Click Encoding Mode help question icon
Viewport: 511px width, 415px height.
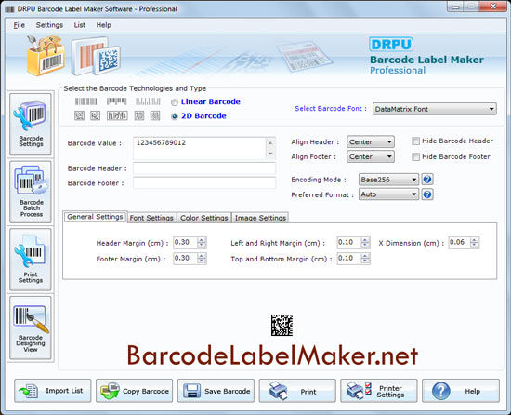point(427,179)
